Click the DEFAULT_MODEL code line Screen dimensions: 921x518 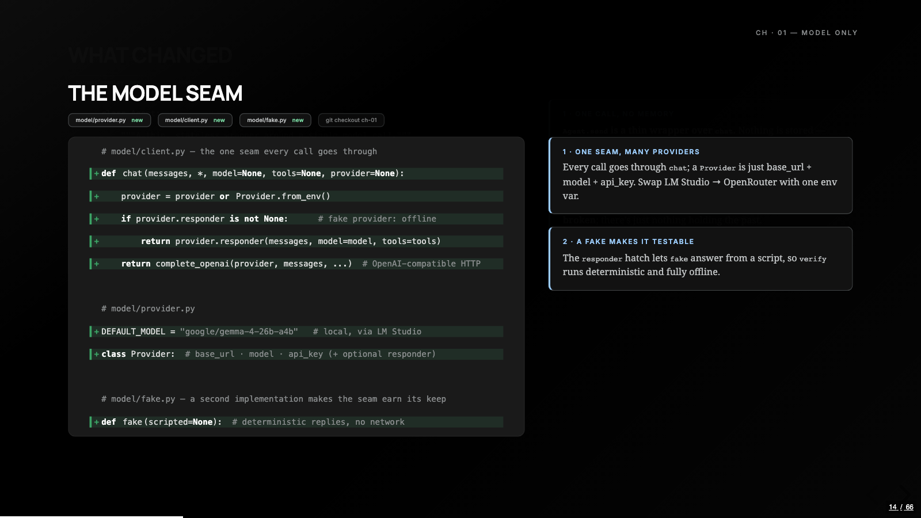coord(296,332)
